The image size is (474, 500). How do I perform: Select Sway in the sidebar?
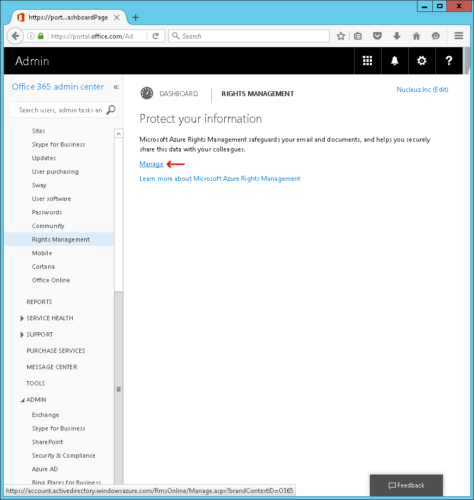coord(39,185)
